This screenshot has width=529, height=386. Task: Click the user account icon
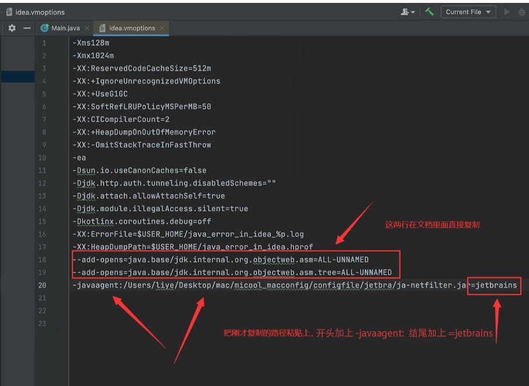tap(405, 12)
